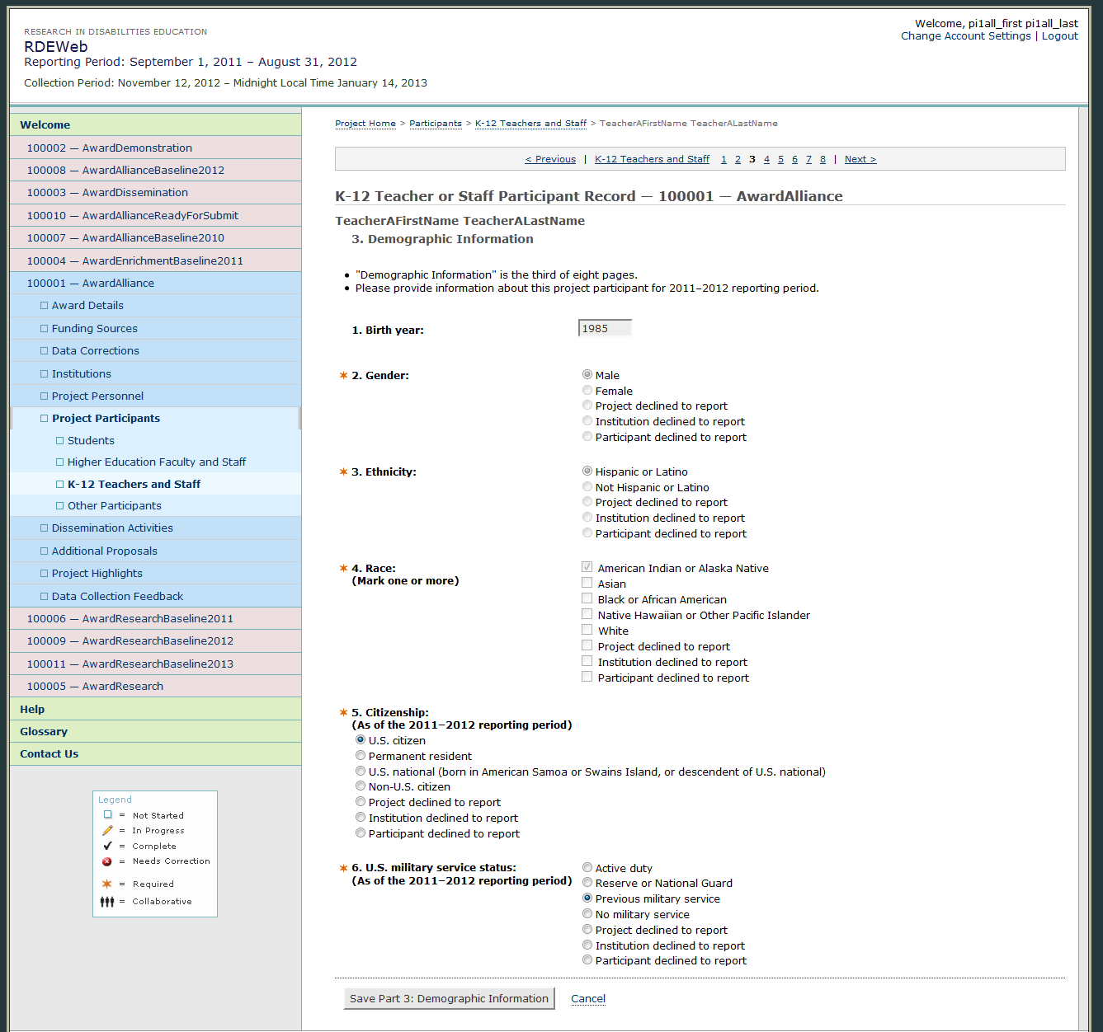Collapse the 100001 AwardAlliance award section

click(x=90, y=284)
